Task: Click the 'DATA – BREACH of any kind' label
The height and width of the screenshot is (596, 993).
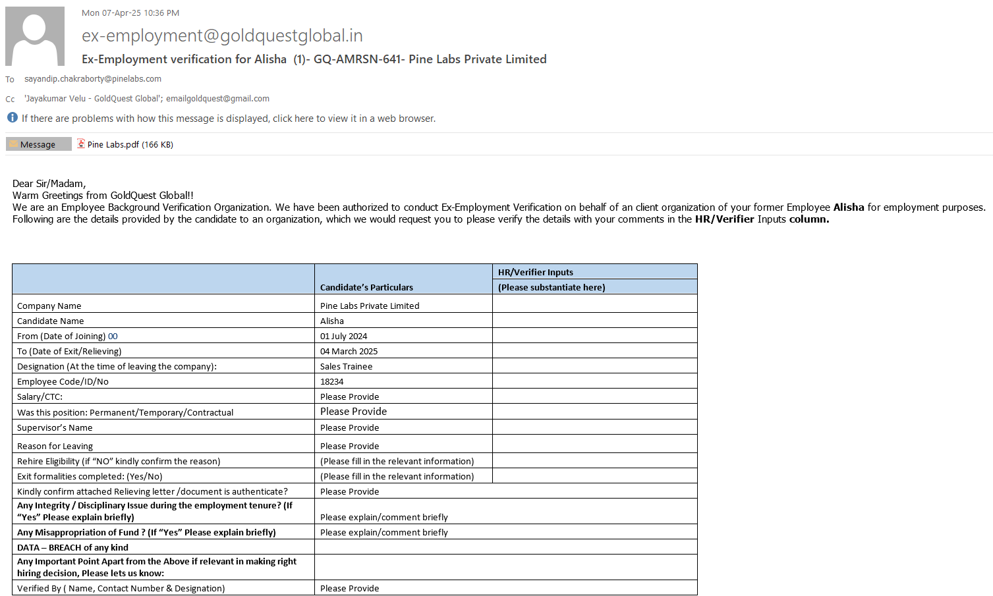Action: (72, 547)
